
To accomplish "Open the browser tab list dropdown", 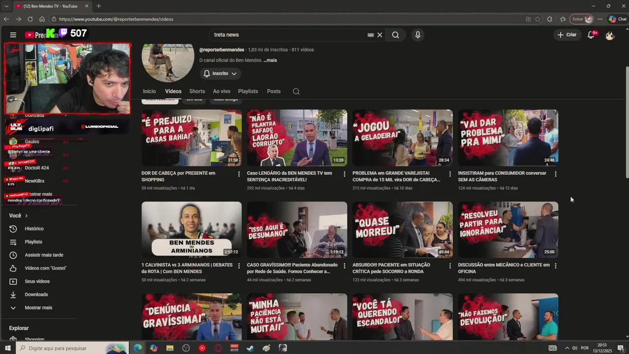I will click(x=6, y=6).
